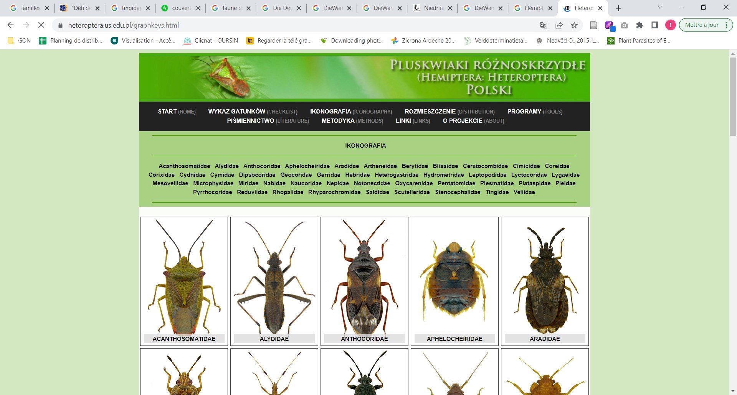Switch to the "couvert" tab
Viewport: 737px width, 395px height.
(x=181, y=8)
